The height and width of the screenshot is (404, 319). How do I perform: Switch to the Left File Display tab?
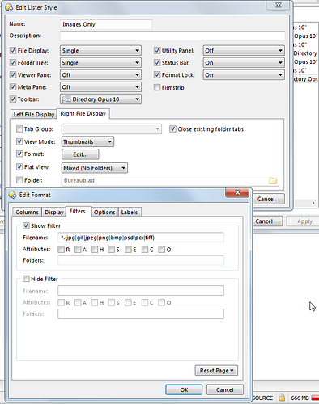tap(34, 115)
